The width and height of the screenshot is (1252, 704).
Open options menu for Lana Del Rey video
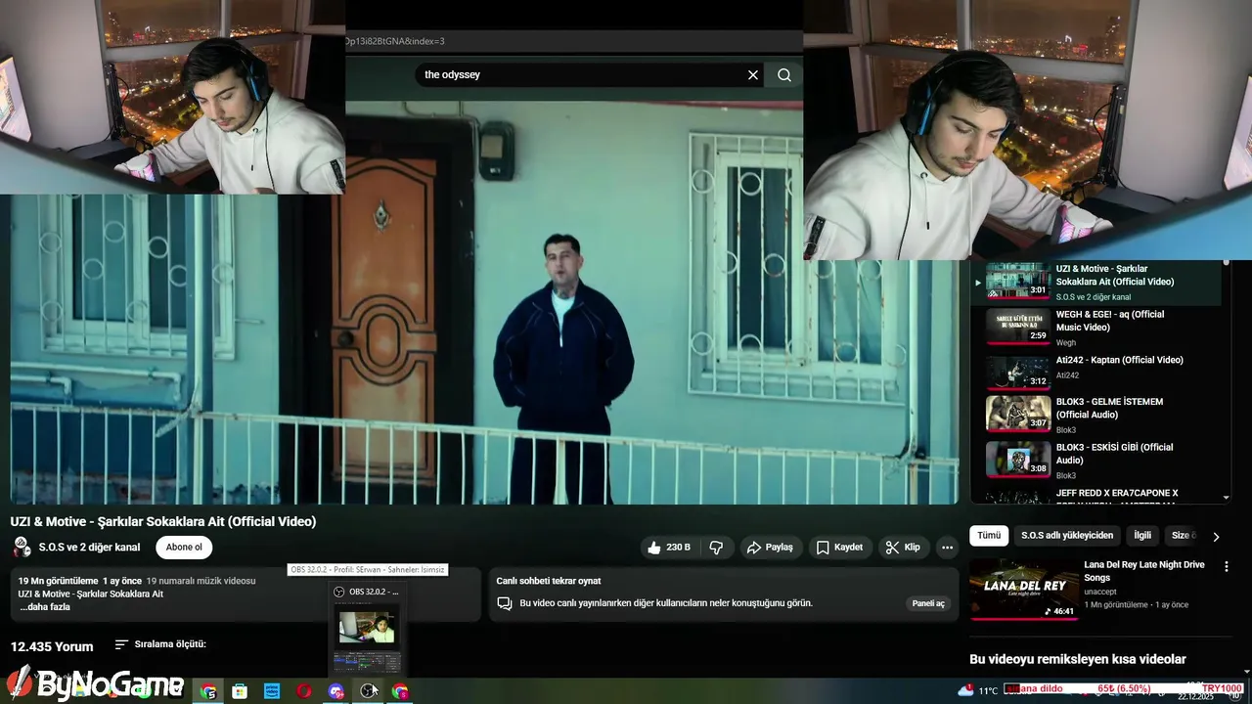1227,566
